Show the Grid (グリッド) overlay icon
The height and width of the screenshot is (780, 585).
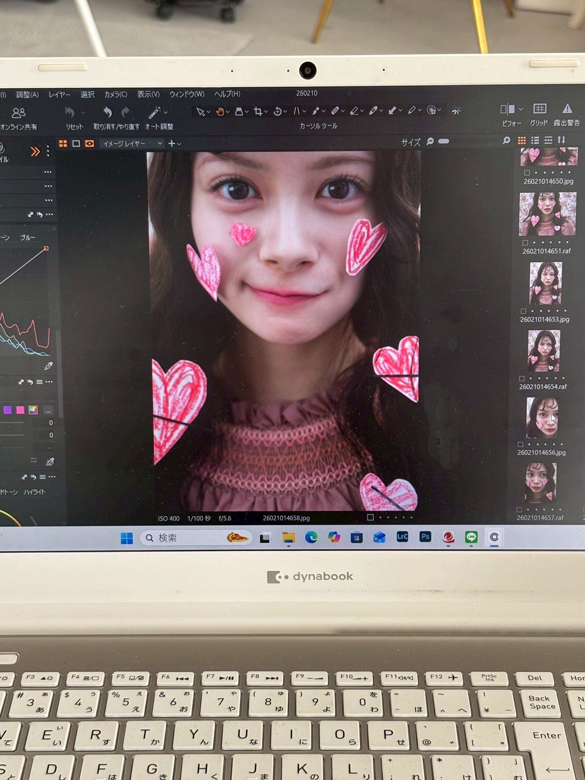[539, 109]
